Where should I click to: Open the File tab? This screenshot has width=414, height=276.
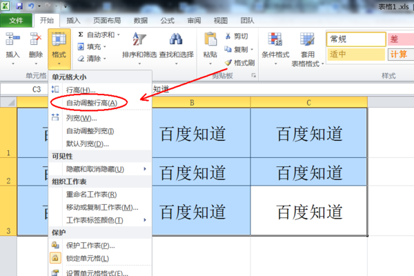click(16, 20)
